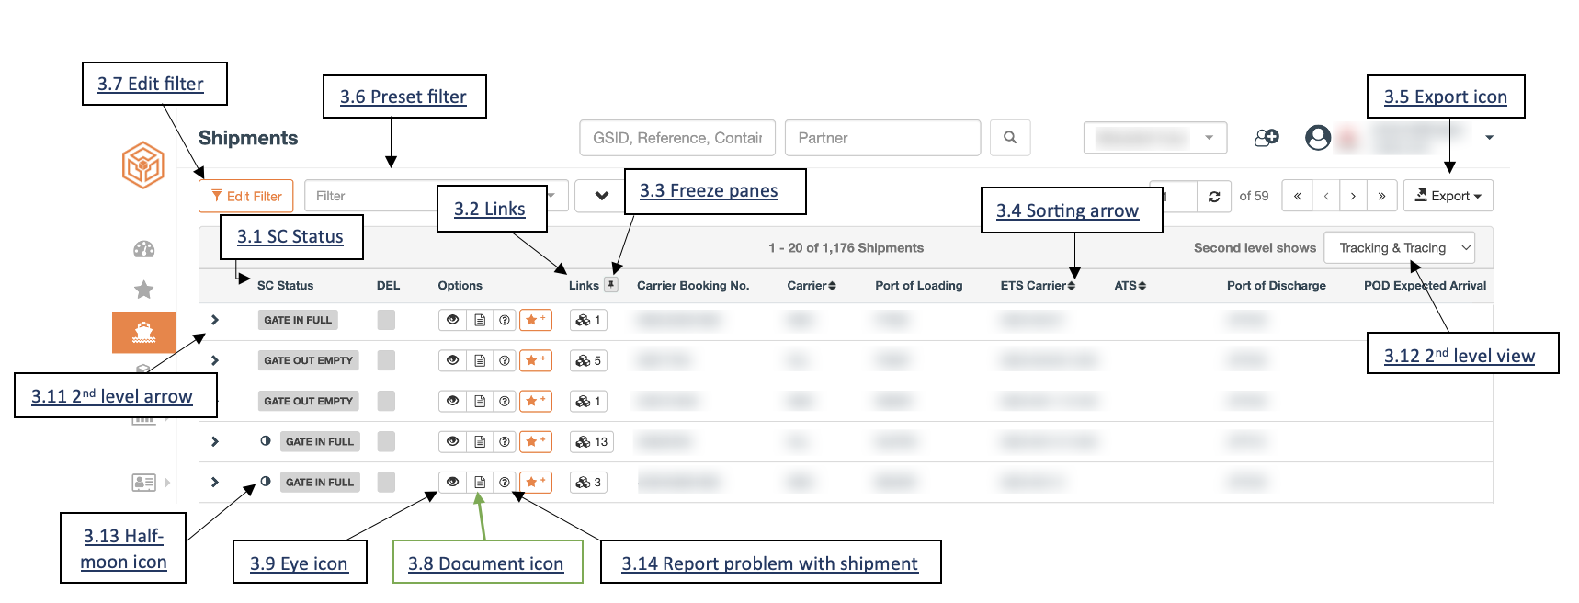
Task: Toggle DEL checkbox in the 3-links row
Action: click(x=386, y=482)
